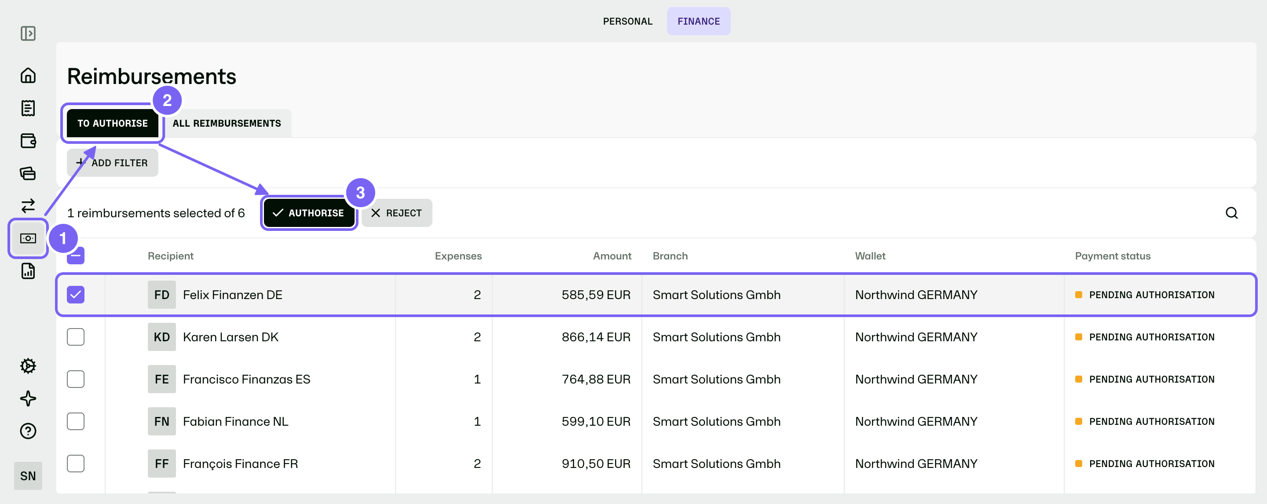1267x504 pixels.
Task: Open the transfers arrows icon in the sidebar
Action: click(28, 205)
